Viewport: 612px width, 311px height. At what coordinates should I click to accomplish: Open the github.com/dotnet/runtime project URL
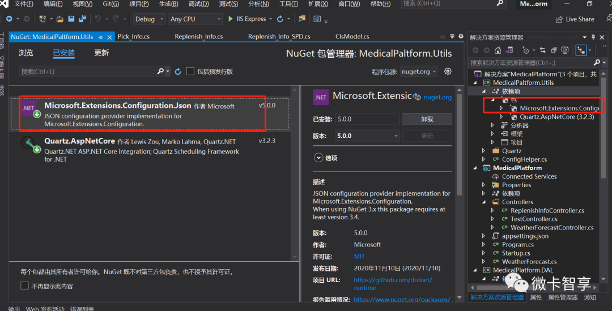point(393,284)
